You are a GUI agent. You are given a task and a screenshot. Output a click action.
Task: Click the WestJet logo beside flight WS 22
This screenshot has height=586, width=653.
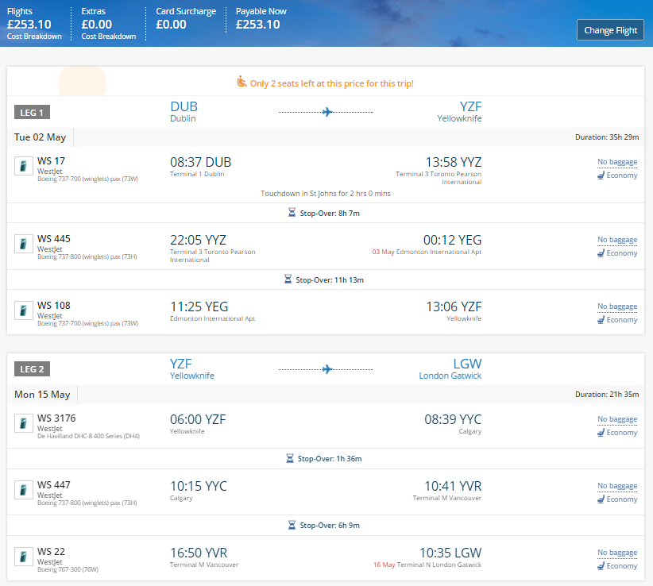coord(23,557)
